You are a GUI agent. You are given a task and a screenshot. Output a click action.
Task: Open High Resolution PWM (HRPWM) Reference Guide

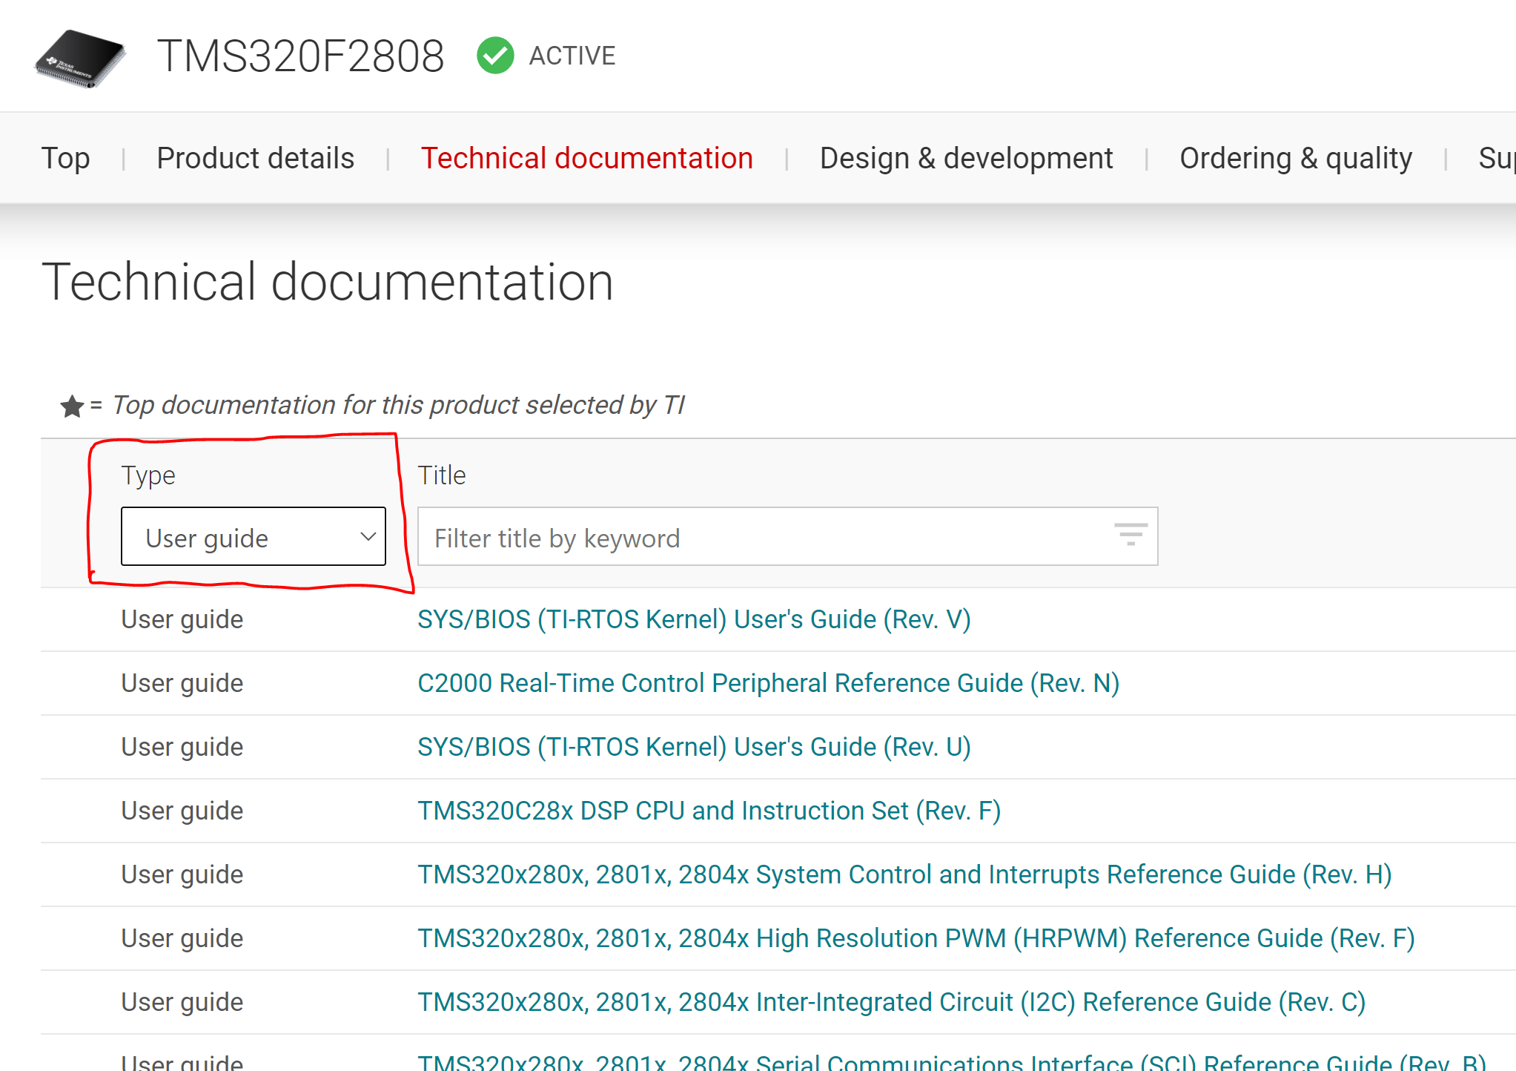pyautogui.click(x=916, y=938)
